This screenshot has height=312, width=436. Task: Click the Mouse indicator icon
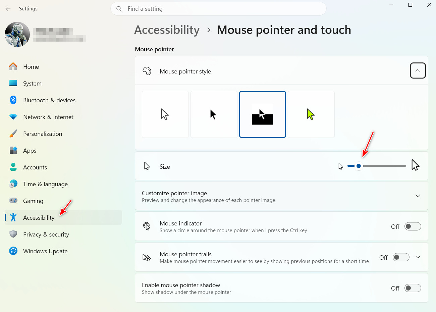pyautogui.click(x=147, y=226)
